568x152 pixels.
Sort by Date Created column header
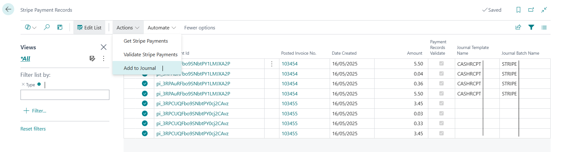click(x=344, y=53)
